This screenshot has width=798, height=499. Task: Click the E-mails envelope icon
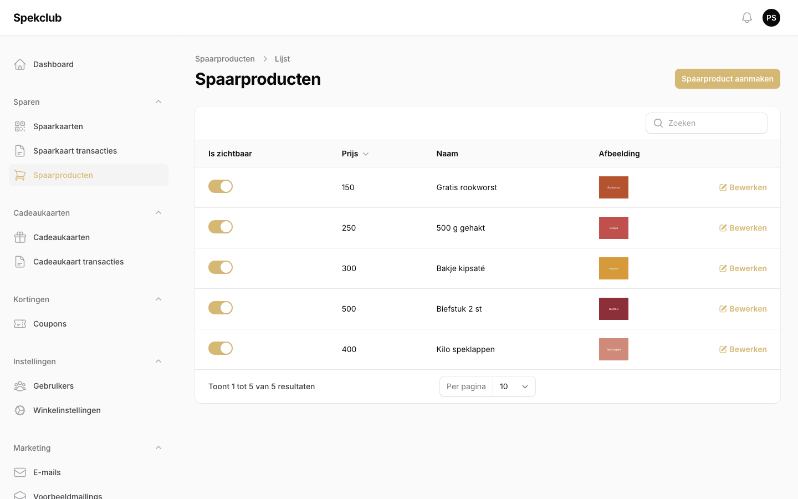click(x=20, y=472)
